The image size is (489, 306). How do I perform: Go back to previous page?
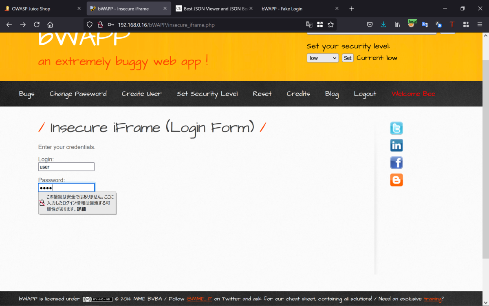(x=9, y=25)
